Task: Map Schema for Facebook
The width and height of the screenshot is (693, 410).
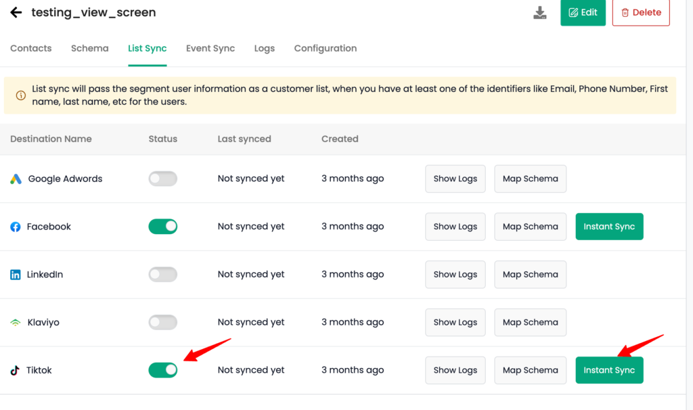Action: pos(531,226)
